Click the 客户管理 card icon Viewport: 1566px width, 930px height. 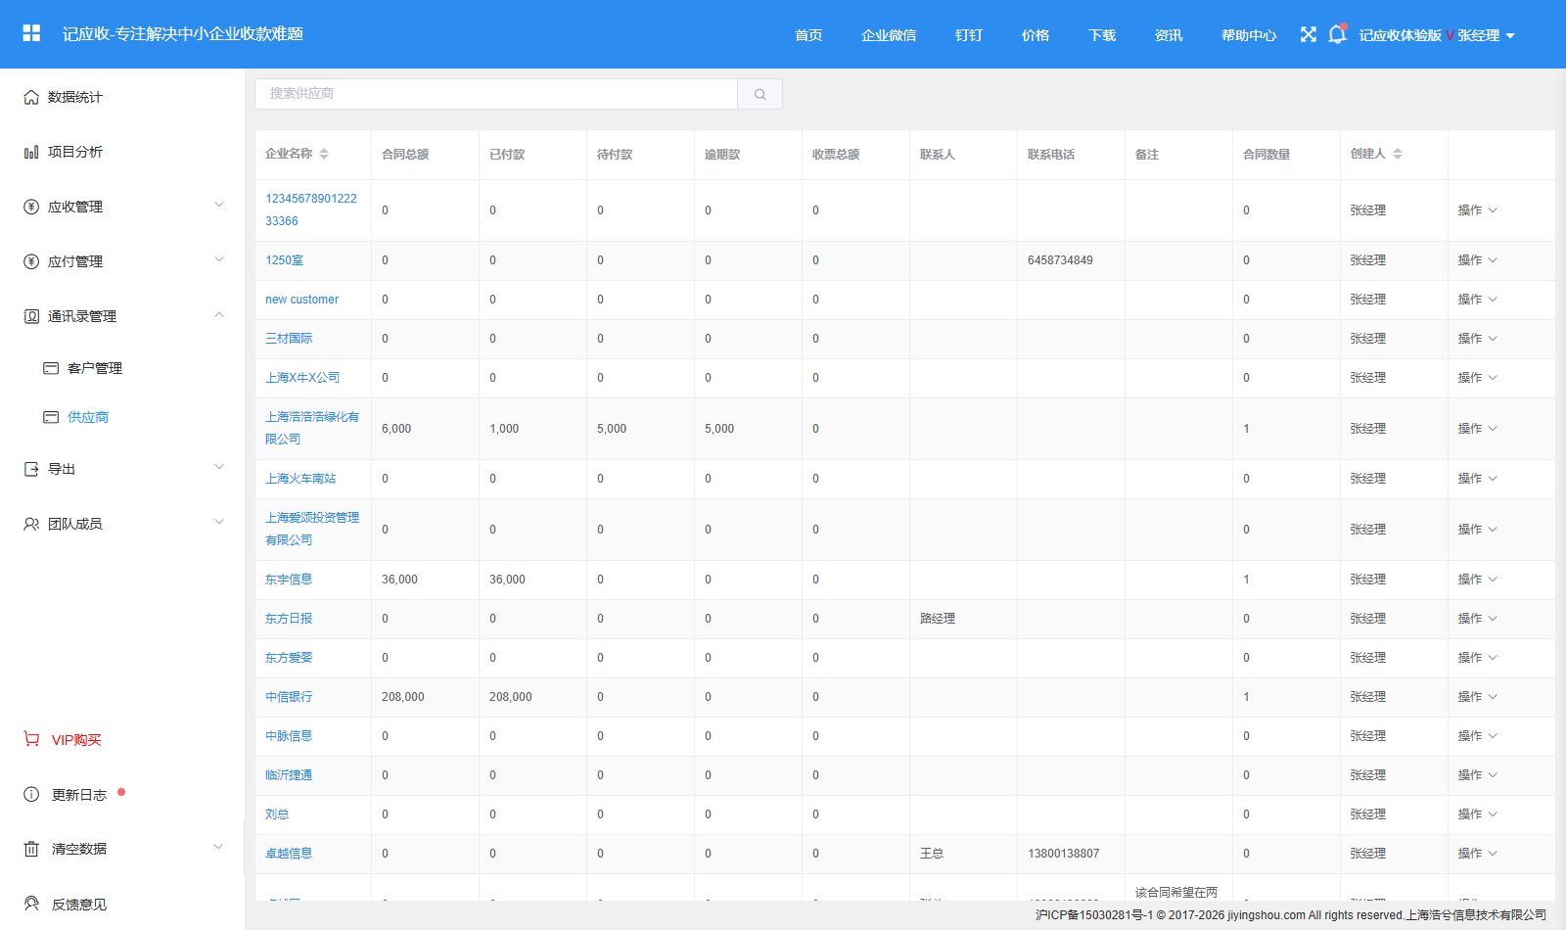pyautogui.click(x=51, y=368)
